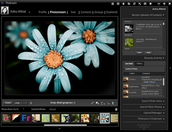This screenshot has width=172, height=132.
Task: Open the RSS feed icon
Action: tap(129, 4)
